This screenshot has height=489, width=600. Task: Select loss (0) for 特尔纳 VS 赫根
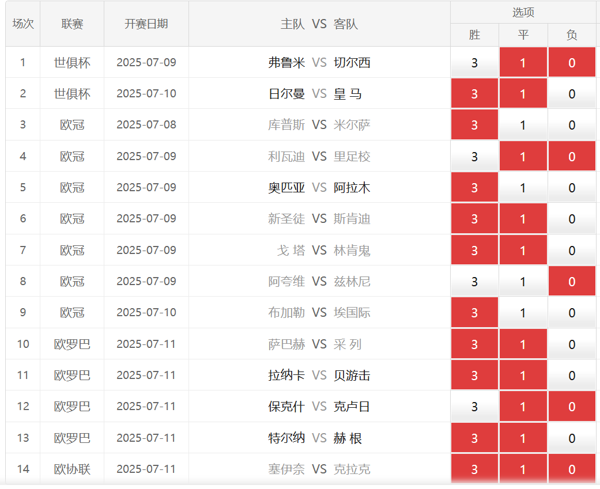coord(572,438)
